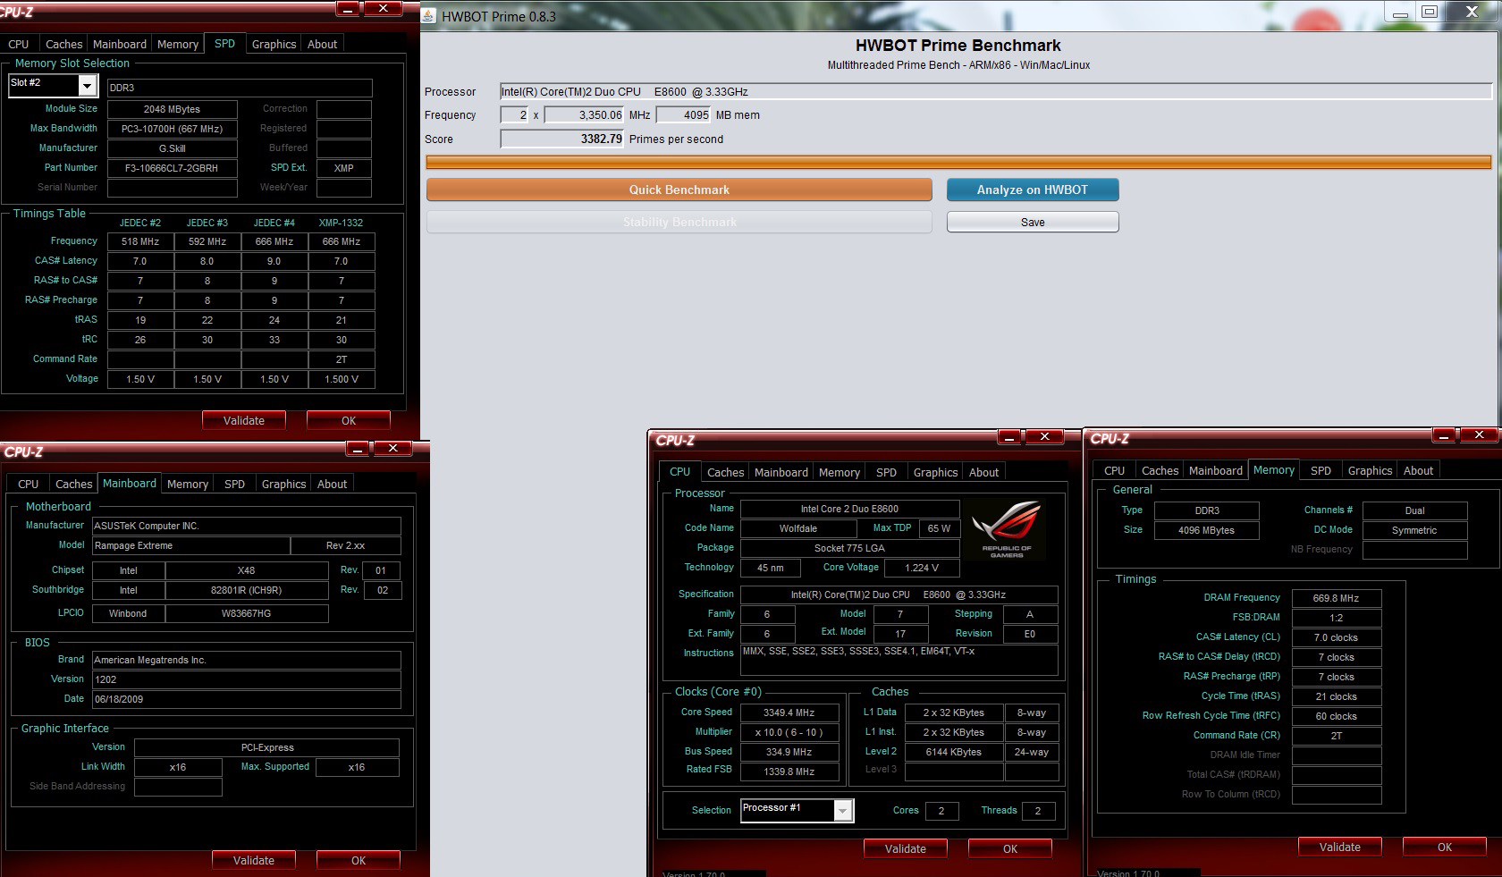Open Caches tab in Memory CPU-Z window
This screenshot has width=1502, height=877.
coord(1160,470)
